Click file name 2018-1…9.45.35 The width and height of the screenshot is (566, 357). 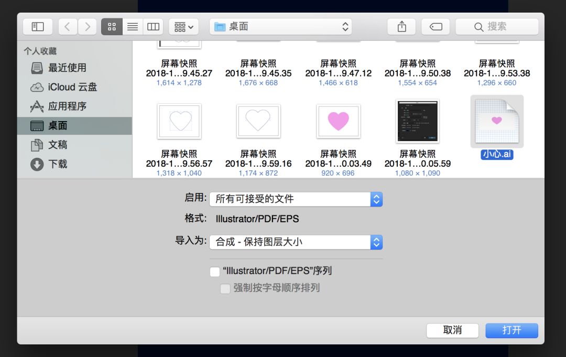[258, 73]
